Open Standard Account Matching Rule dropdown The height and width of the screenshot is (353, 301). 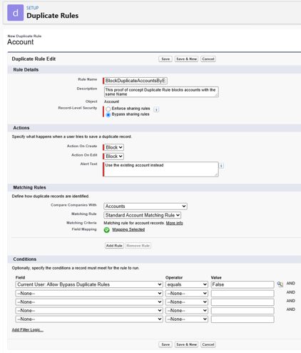142,215
